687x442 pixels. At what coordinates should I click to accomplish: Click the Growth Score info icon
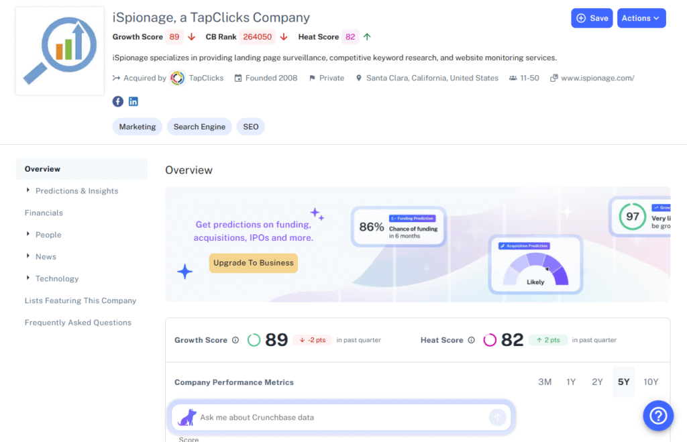tap(235, 340)
